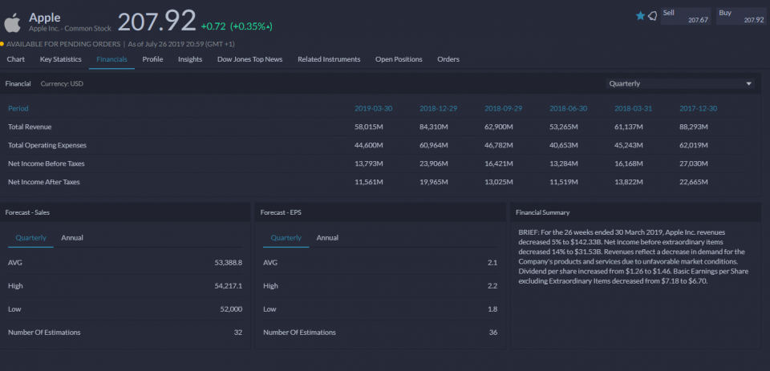View the Open Positions tab
Image resolution: width=770 pixels, height=371 pixels.
(399, 59)
